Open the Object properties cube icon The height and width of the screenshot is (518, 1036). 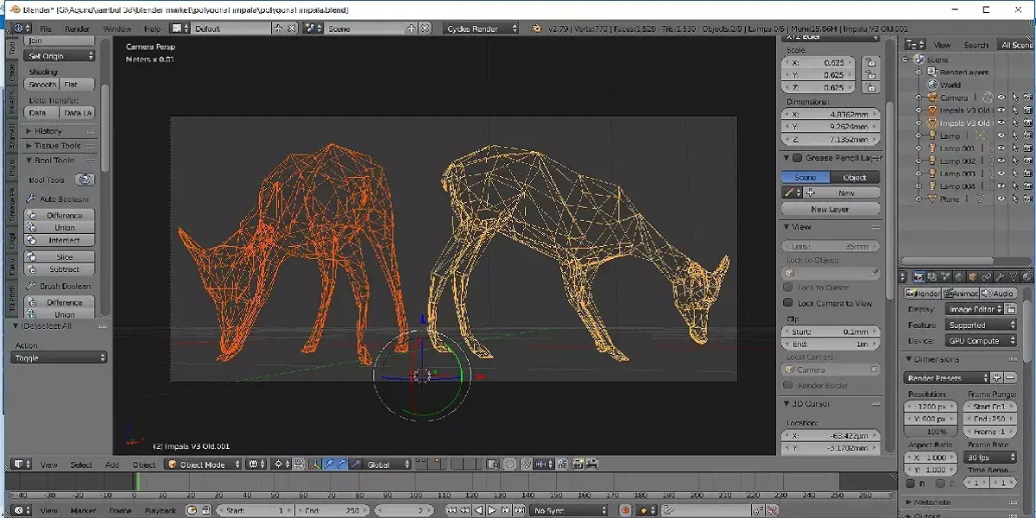coord(974,277)
